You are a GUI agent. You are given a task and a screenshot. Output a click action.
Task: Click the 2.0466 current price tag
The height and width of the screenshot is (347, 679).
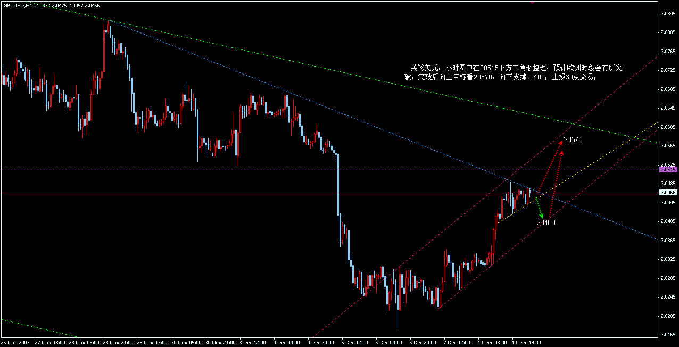(668, 193)
